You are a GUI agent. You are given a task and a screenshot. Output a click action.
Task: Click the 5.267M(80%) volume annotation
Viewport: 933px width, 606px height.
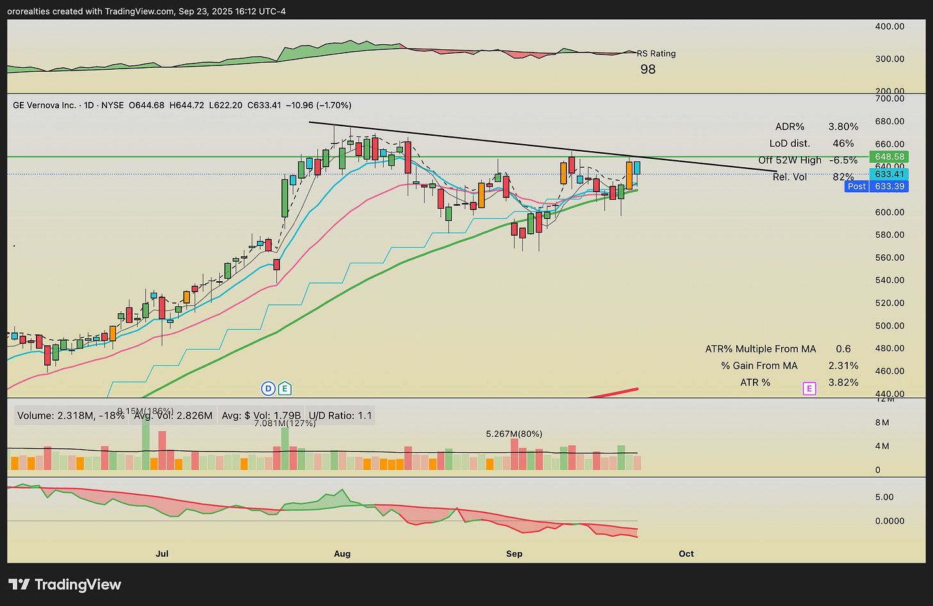click(514, 434)
